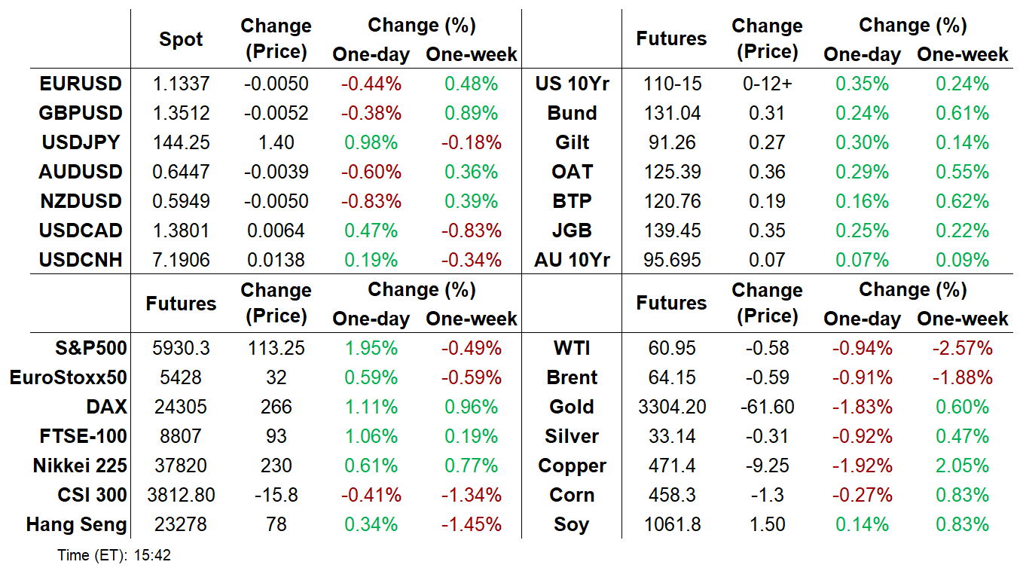
Task: Select the S&P500 one-day change 1.95%
Action: pyautogui.click(x=371, y=348)
